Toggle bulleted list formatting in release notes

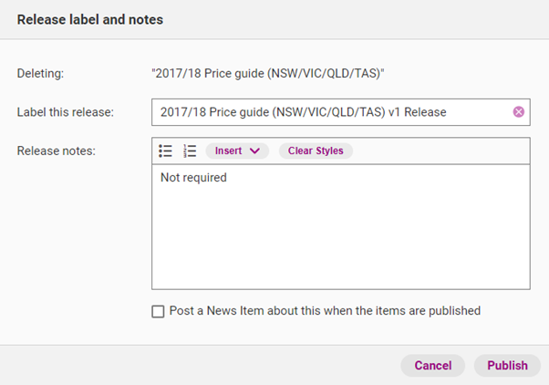(165, 151)
